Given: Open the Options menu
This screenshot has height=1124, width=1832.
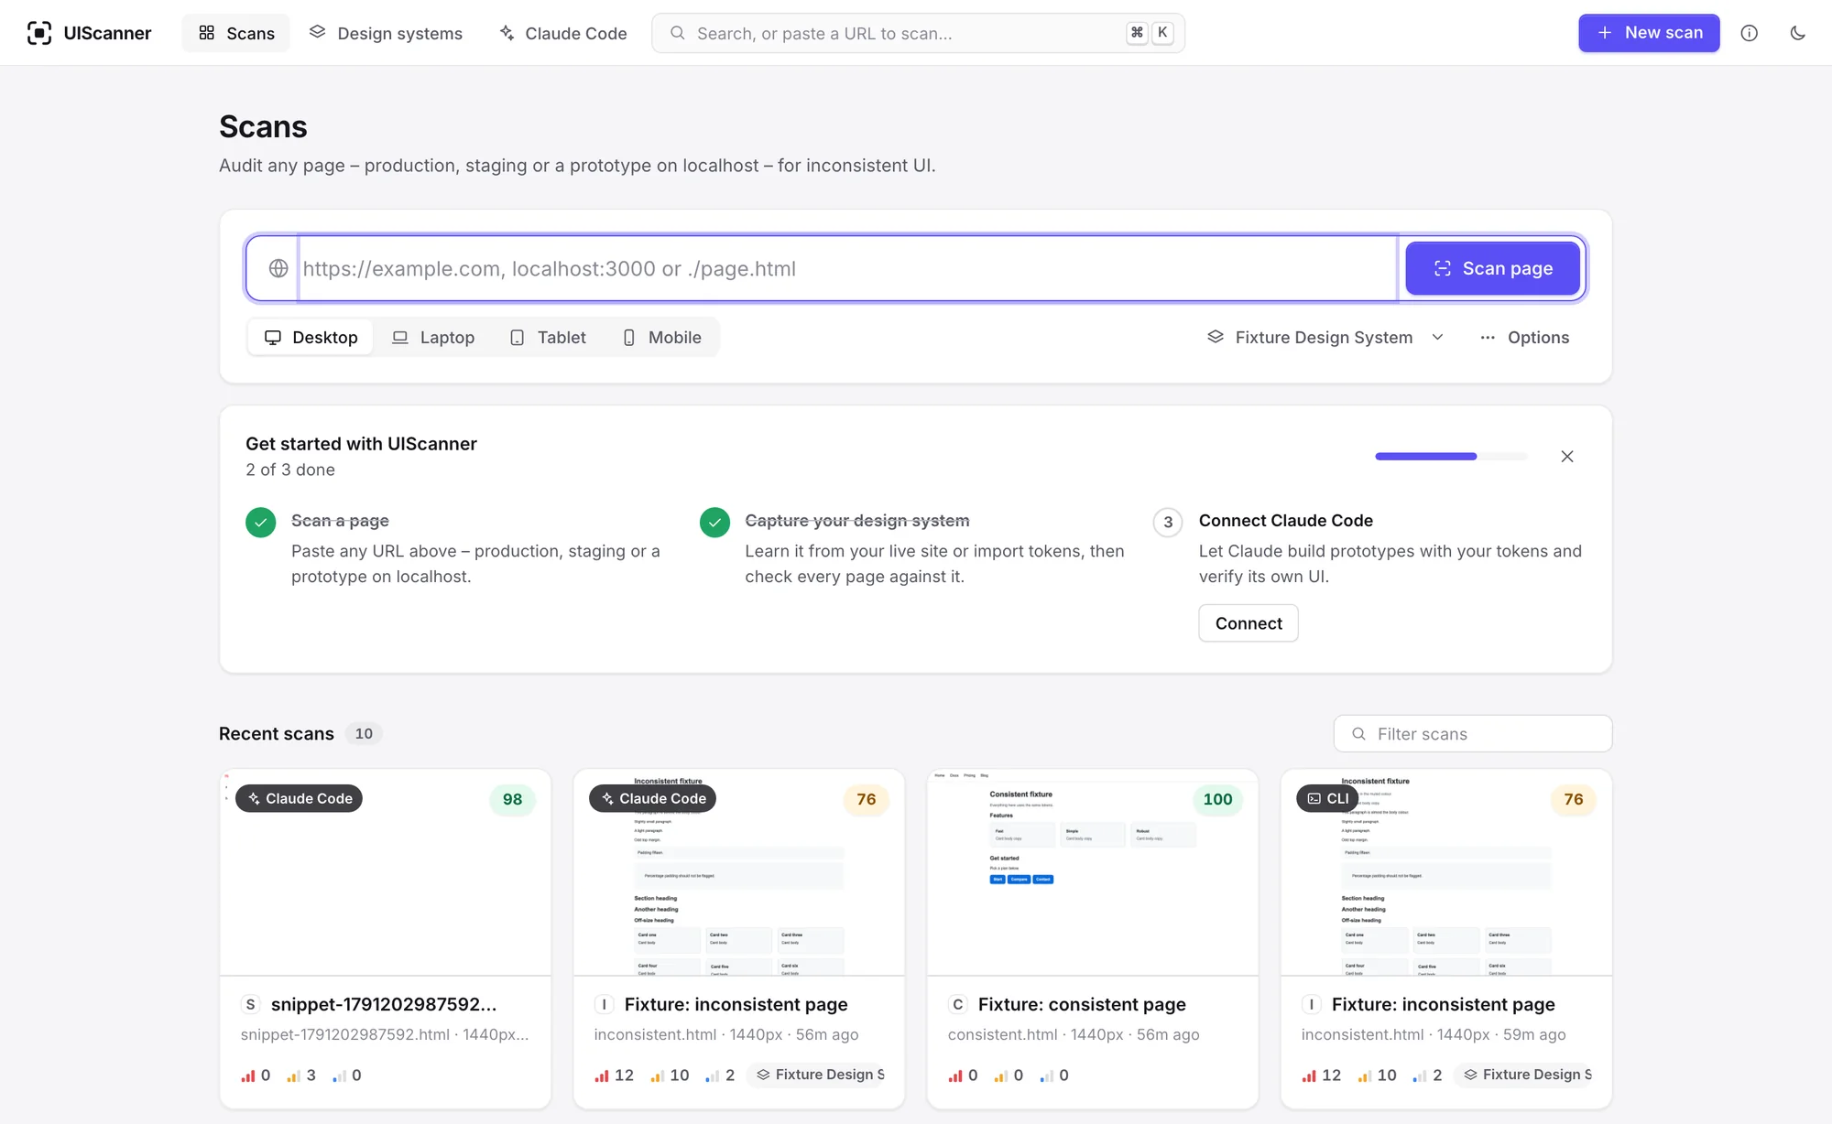Looking at the screenshot, I should tap(1525, 337).
